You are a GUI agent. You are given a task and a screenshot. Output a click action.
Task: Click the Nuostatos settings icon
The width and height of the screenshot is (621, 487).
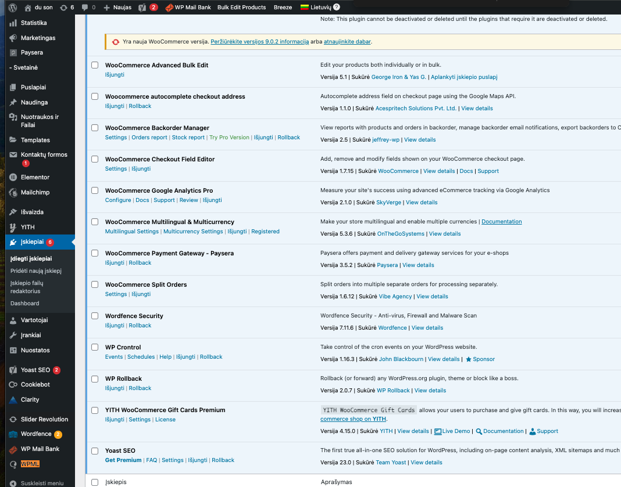[x=13, y=350]
